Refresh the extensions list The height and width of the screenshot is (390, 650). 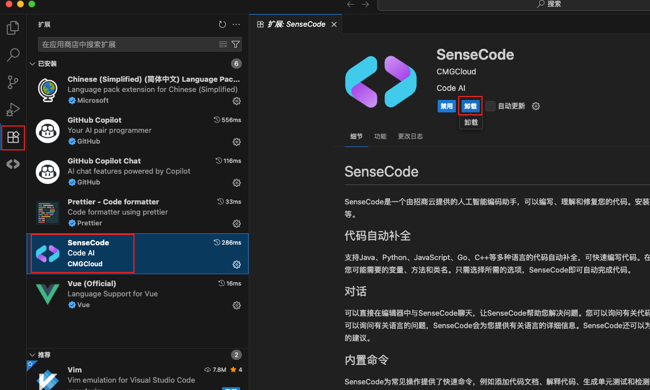tap(222, 24)
